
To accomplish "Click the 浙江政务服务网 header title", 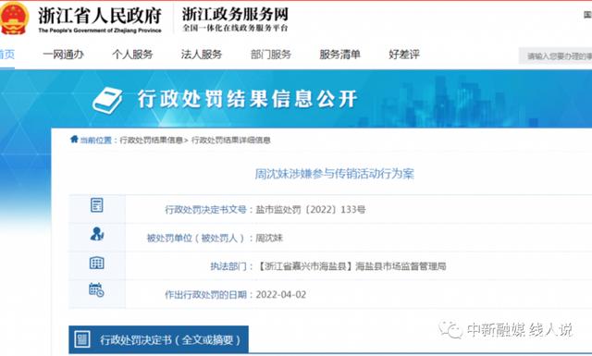I will pos(235,15).
